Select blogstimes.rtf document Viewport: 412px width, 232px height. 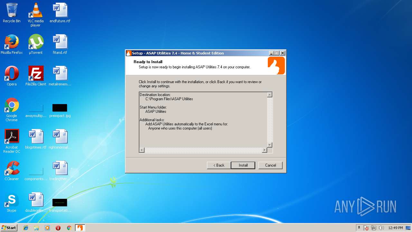point(36,139)
